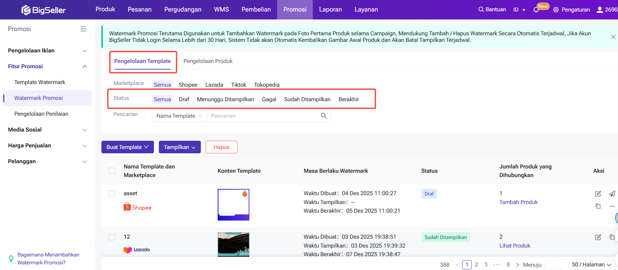Select the checkbox for template 12

[112, 237]
